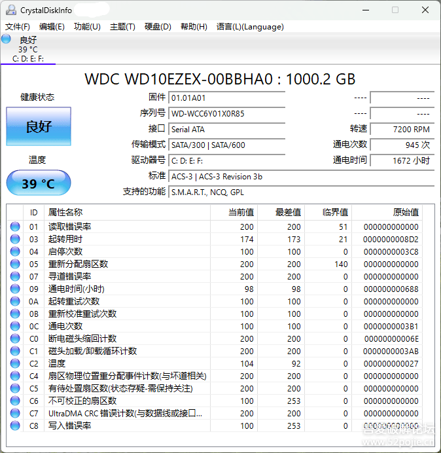Click status orb for attribute C8 写入错误率

tap(15, 426)
